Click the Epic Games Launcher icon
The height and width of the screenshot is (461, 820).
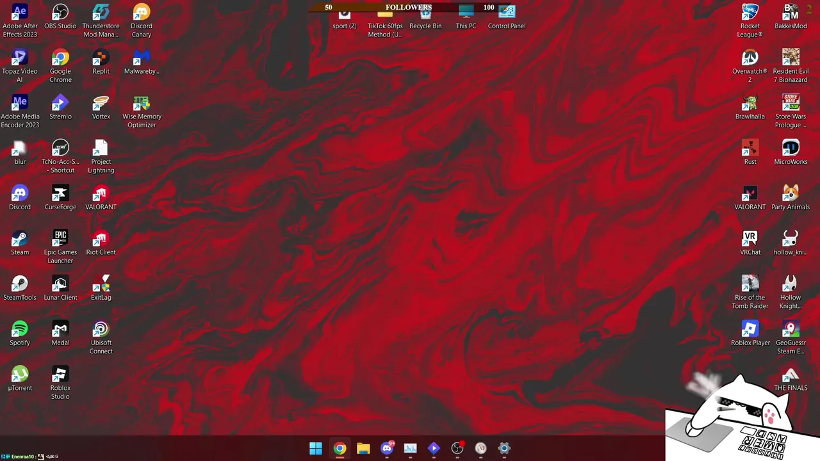click(x=60, y=247)
